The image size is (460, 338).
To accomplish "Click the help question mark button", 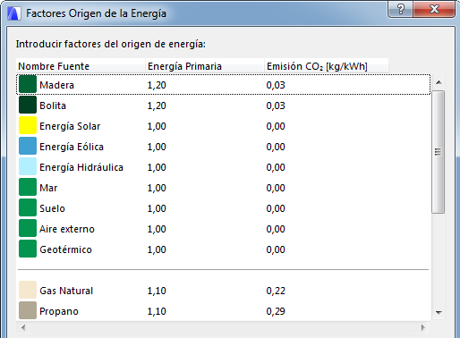I will [x=401, y=9].
